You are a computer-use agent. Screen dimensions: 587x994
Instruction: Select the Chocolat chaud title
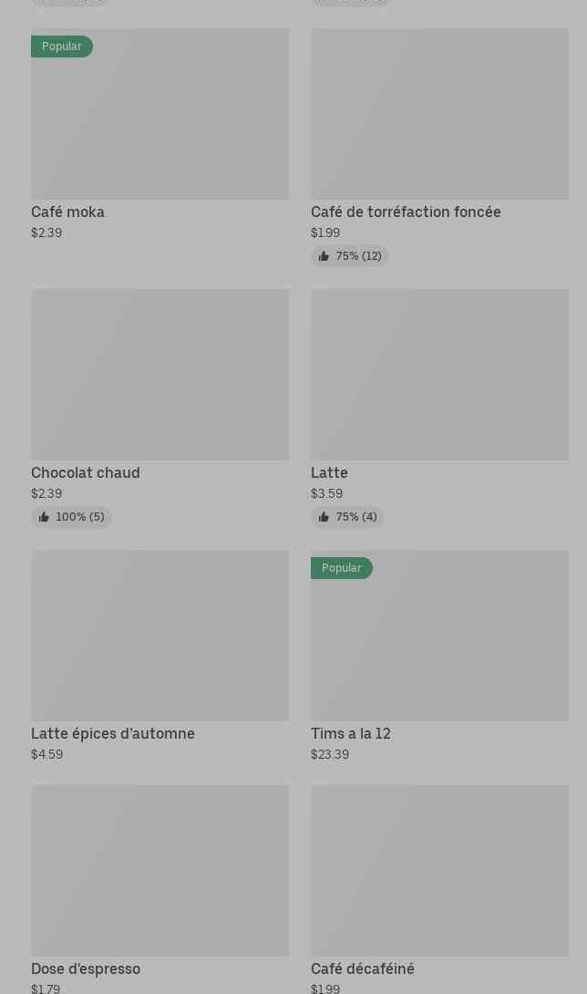click(x=86, y=472)
